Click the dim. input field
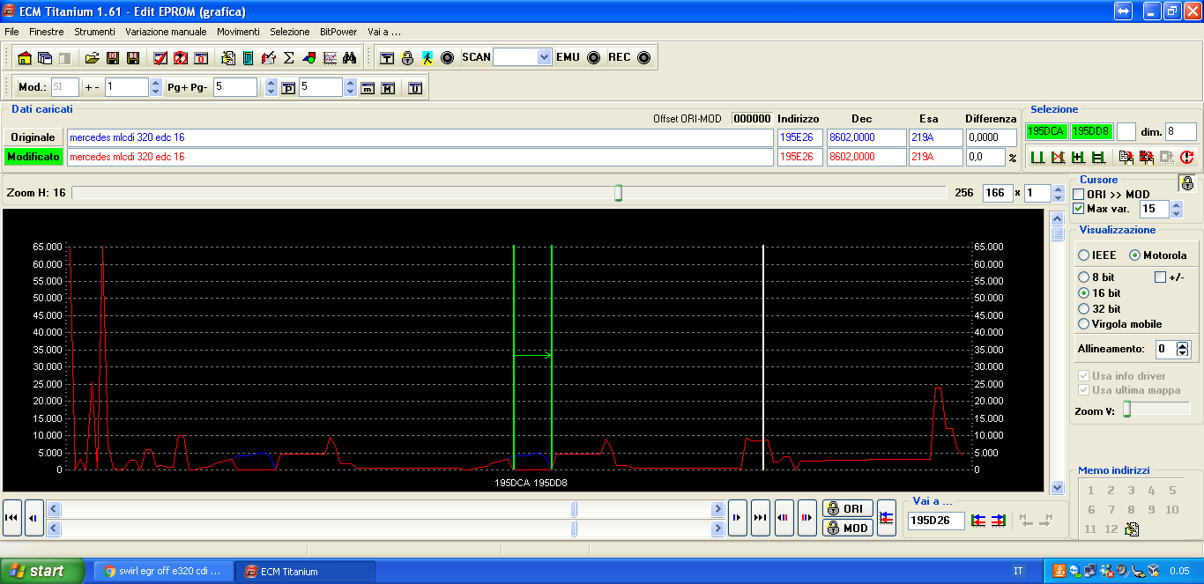Screen dimensions: 1204x584 (x=1181, y=131)
